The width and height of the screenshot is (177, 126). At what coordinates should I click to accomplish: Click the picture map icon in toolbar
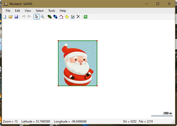tap(72, 17)
